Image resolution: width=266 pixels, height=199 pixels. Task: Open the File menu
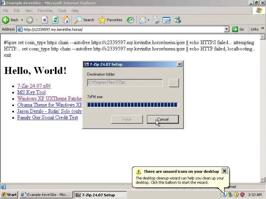6,11
